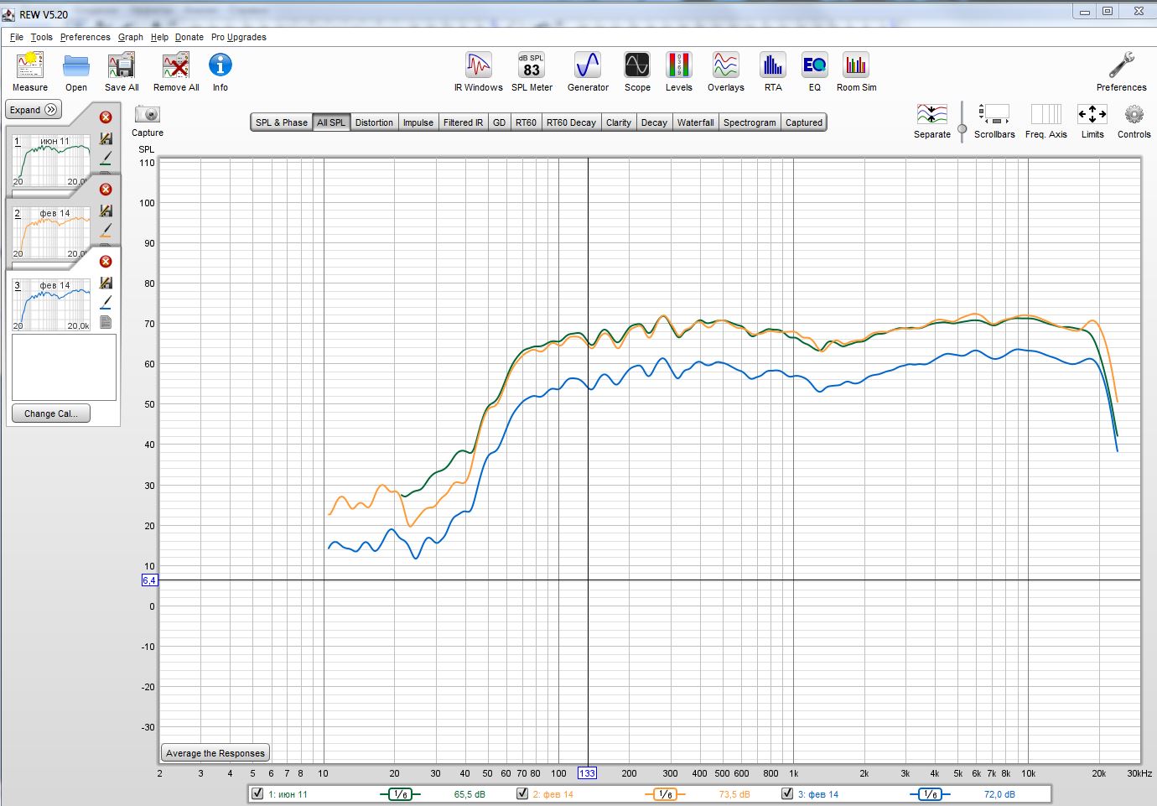Adjust the vertical slider beside Separate

pos(962,128)
